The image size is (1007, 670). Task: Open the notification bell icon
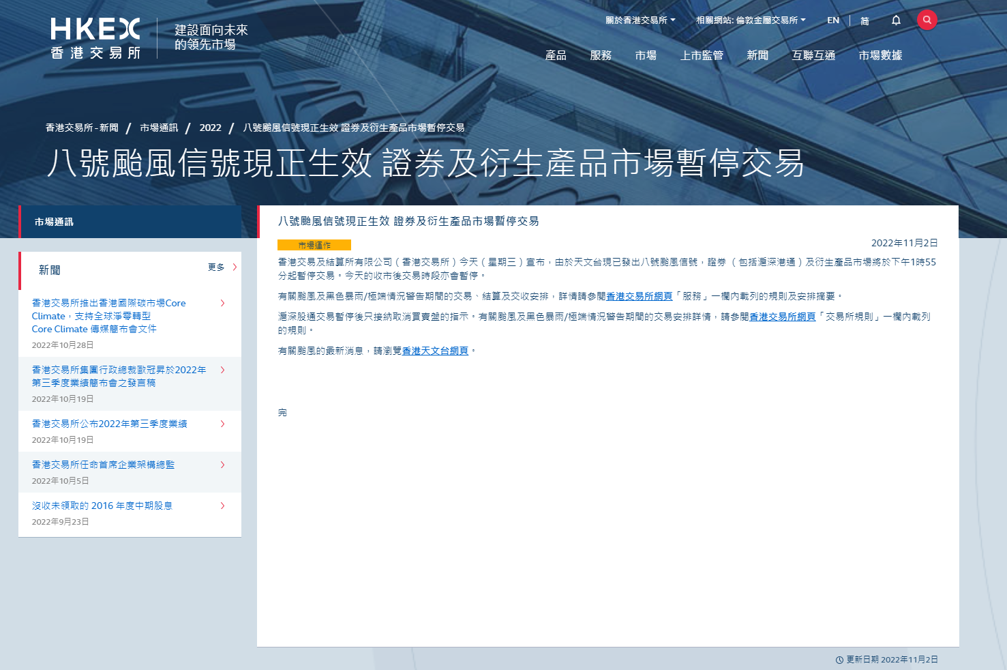tap(896, 20)
